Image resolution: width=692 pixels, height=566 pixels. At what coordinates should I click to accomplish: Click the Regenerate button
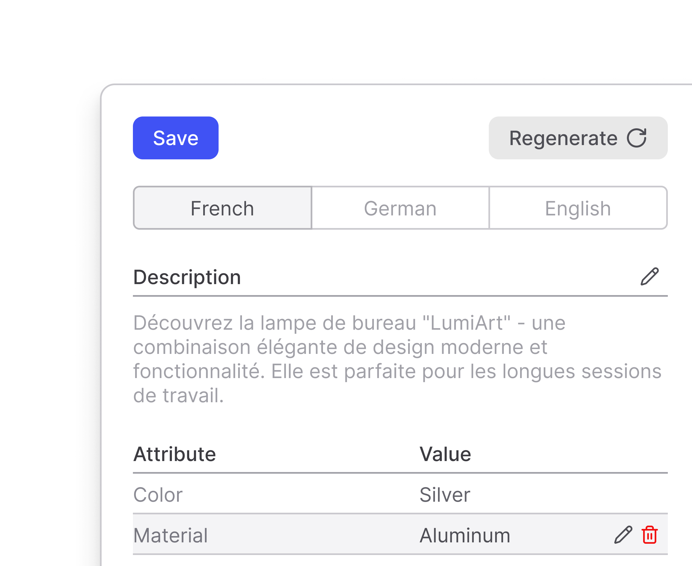[578, 138]
